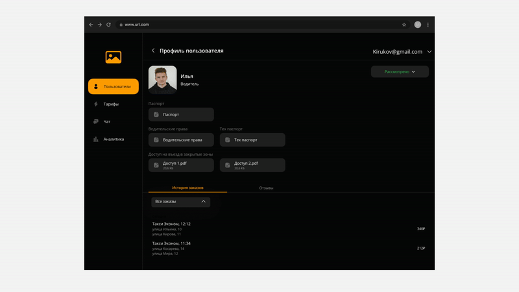Click the lightning icon for Тарифы
Viewport: 519px width, 292px height.
coord(96,104)
